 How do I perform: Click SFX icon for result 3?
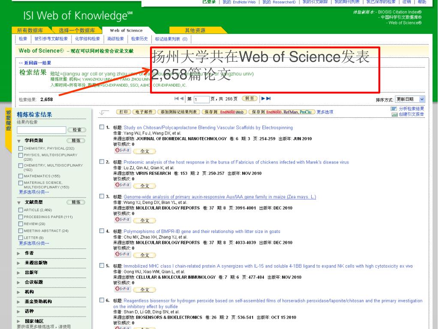[122, 220]
